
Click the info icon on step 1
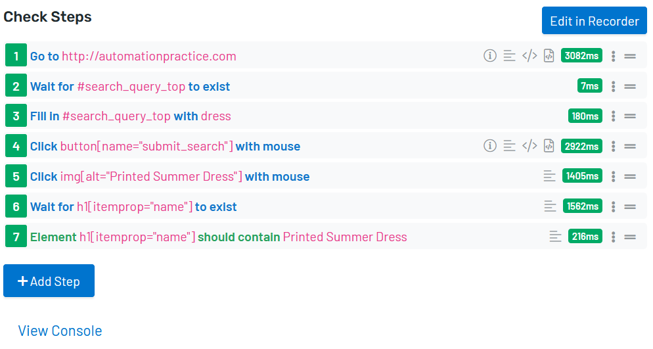489,56
